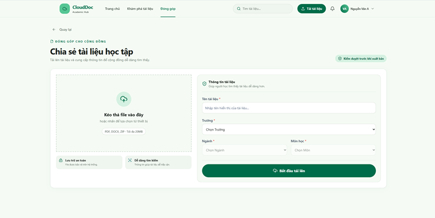Viewport: 435px width, 218px height.
Task: Select the Đóng góp nav tab
Action: (x=168, y=9)
